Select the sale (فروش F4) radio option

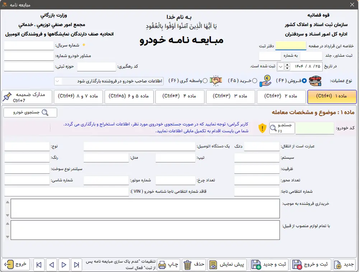click(x=304, y=81)
